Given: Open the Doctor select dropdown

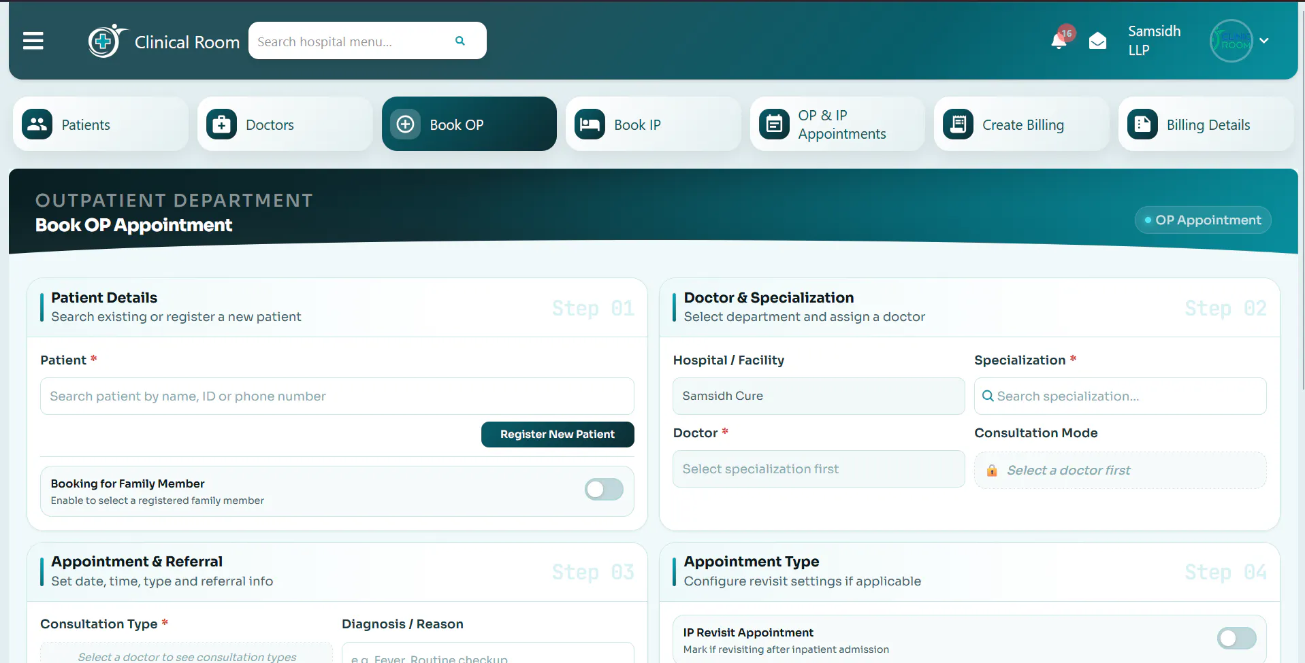Looking at the screenshot, I should (818, 469).
